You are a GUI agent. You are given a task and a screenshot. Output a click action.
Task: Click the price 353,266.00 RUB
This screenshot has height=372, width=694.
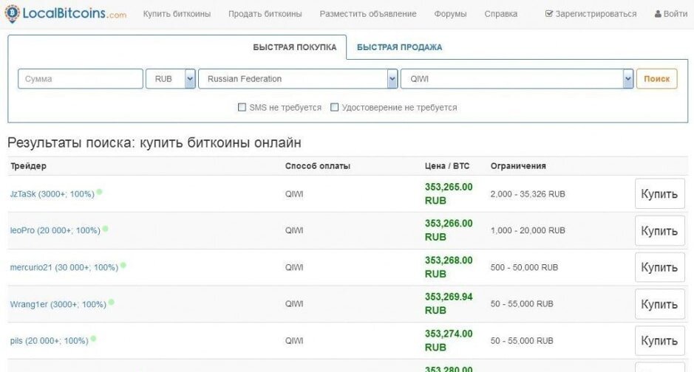[x=449, y=230]
